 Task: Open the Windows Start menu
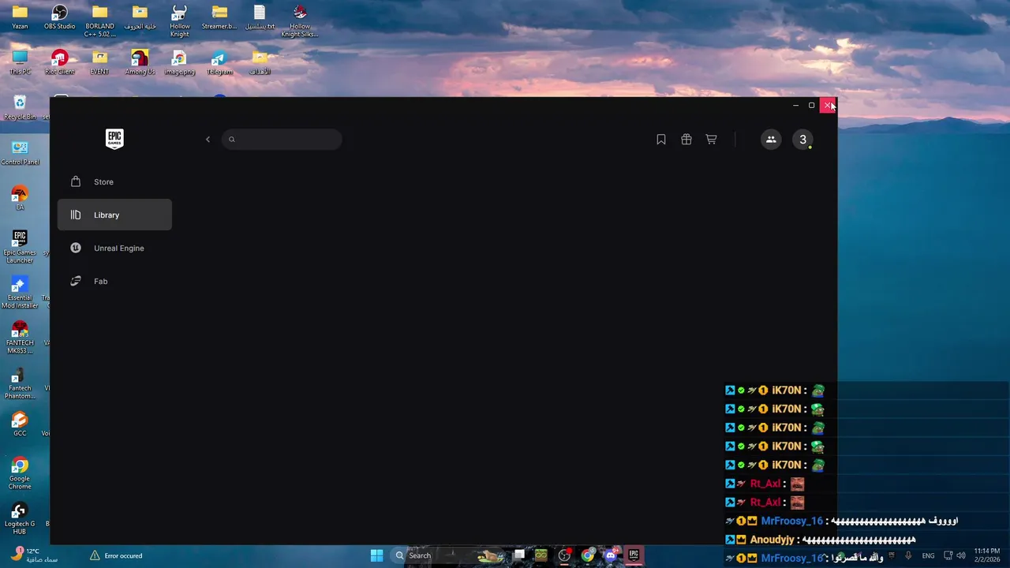pyautogui.click(x=377, y=555)
